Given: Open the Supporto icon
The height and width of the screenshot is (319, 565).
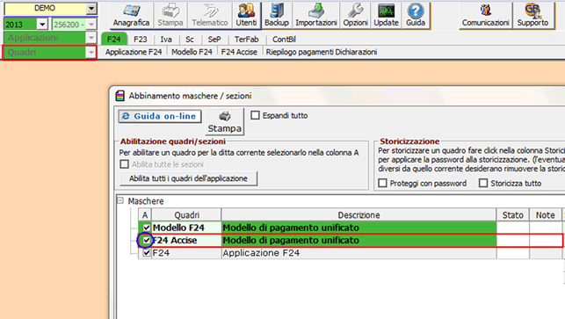Looking at the screenshot, I should (532, 15).
